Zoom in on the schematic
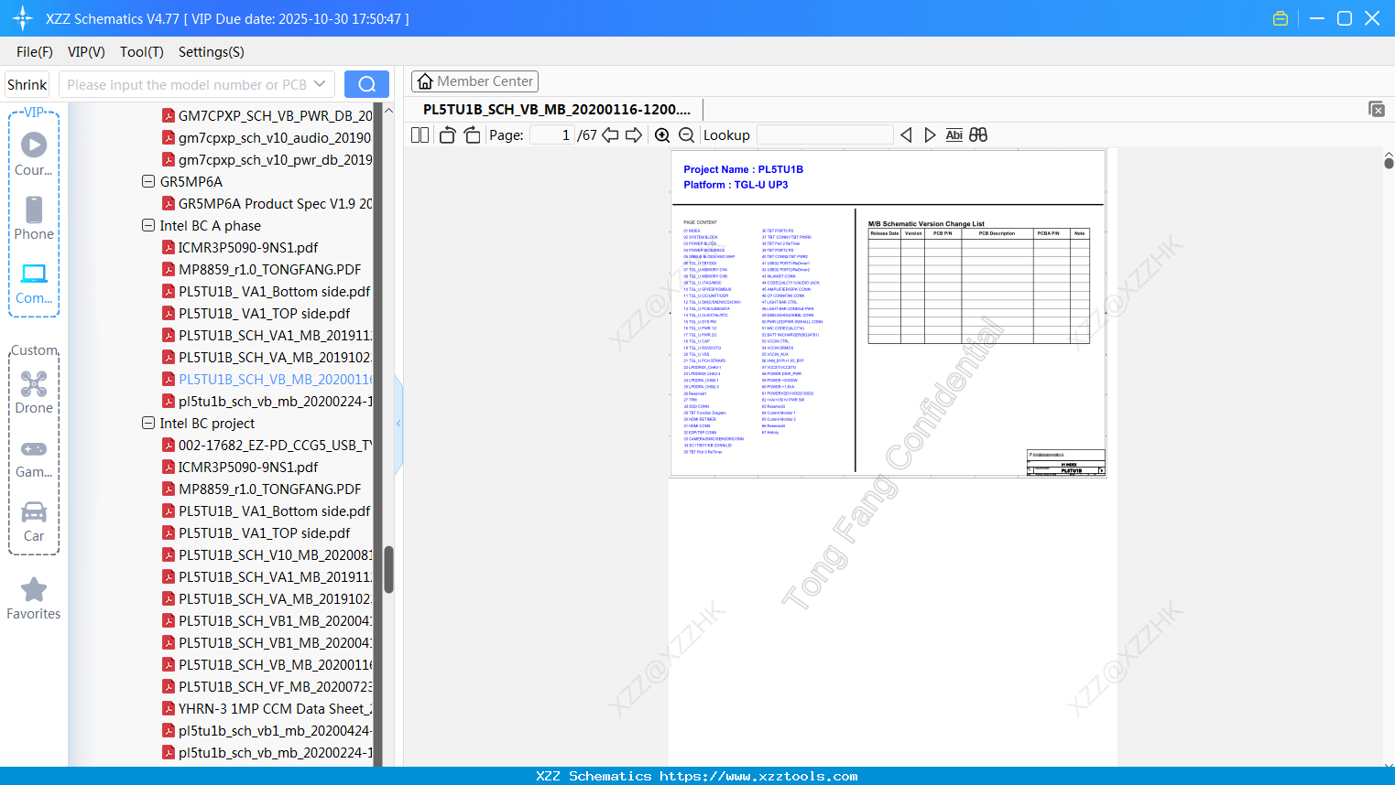The height and width of the screenshot is (785, 1395). pyautogui.click(x=662, y=135)
